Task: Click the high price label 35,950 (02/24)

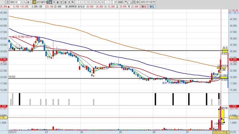Action: click(x=23, y=37)
